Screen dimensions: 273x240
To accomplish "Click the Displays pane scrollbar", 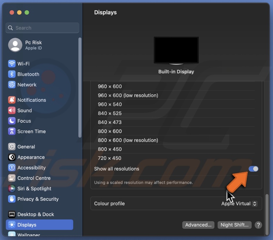I will (x=267, y=214).
